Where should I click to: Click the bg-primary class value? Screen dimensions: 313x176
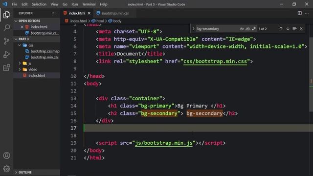pos(156,106)
